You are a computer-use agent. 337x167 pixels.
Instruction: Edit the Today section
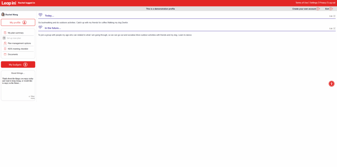click(332, 16)
